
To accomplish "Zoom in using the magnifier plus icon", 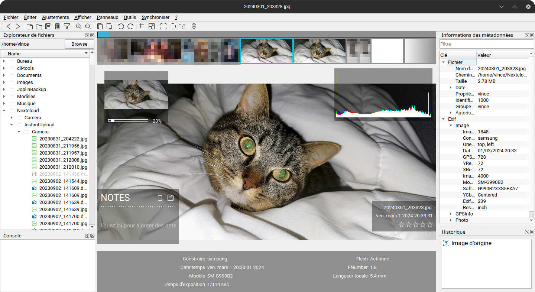I will pos(79,26).
